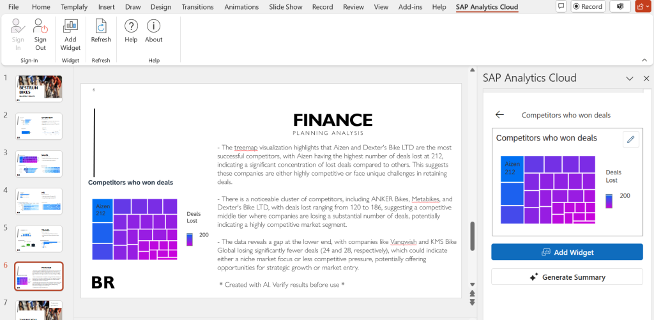This screenshot has height=320, width=654.
Task: Click the blue Add Widget button
Action: coord(567,252)
